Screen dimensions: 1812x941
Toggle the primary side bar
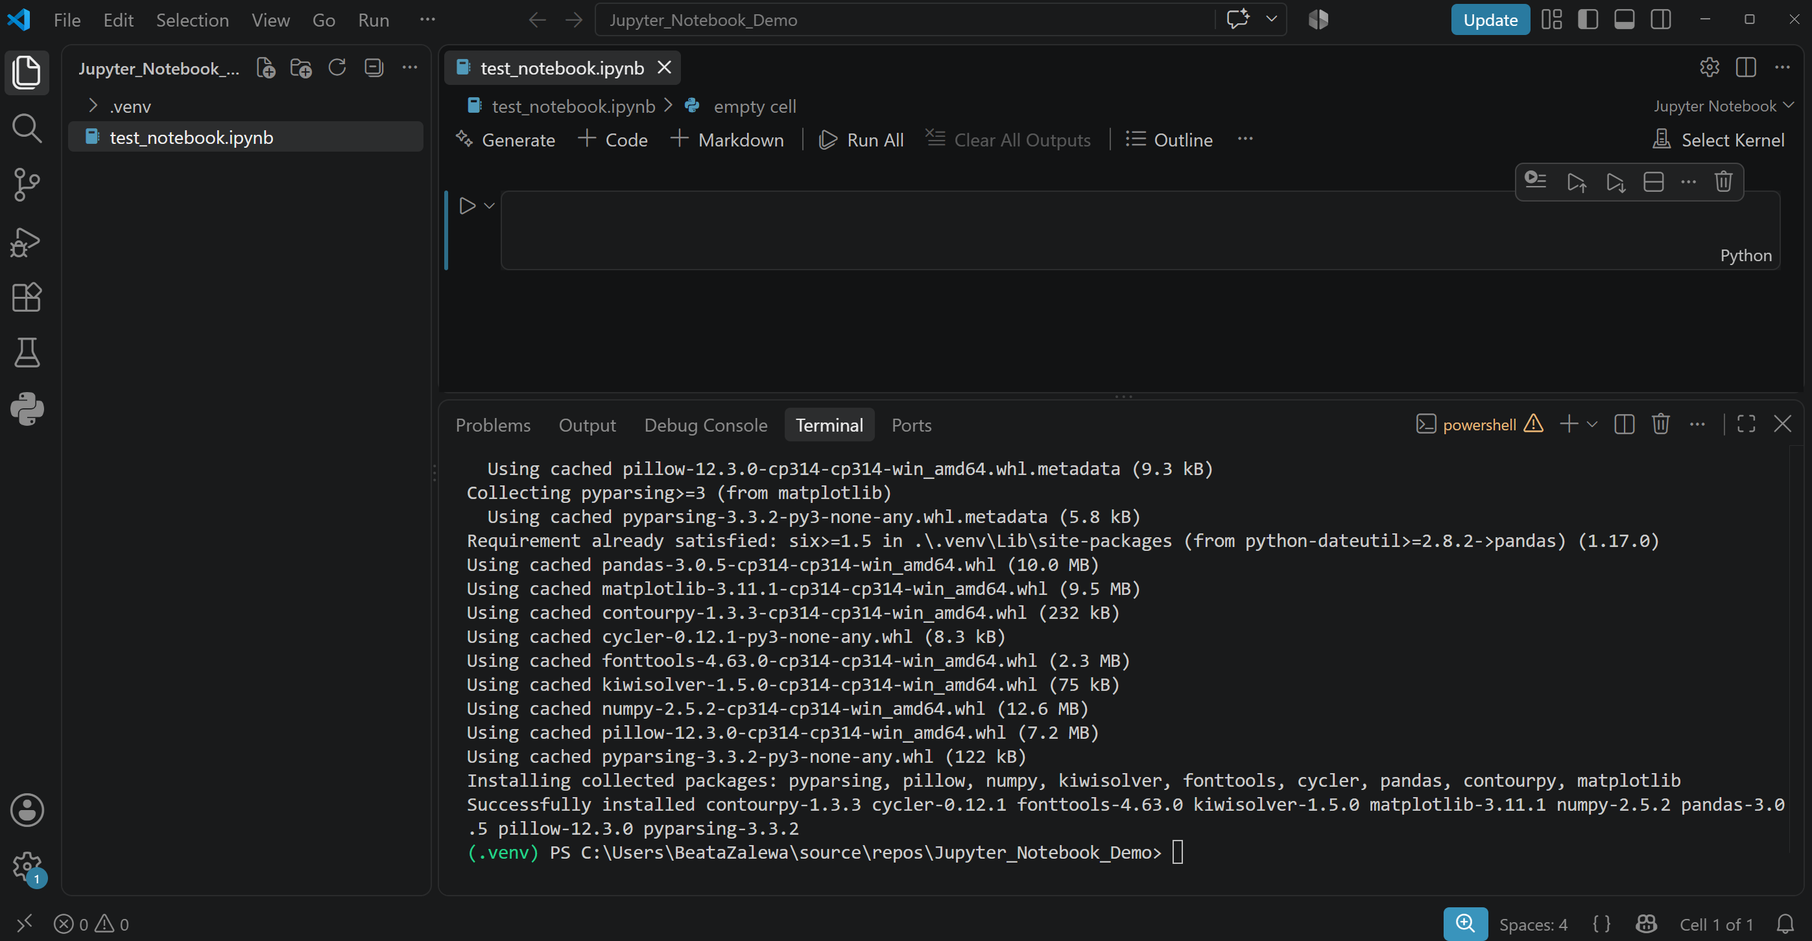pyautogui.click(x=1588, y=19)
